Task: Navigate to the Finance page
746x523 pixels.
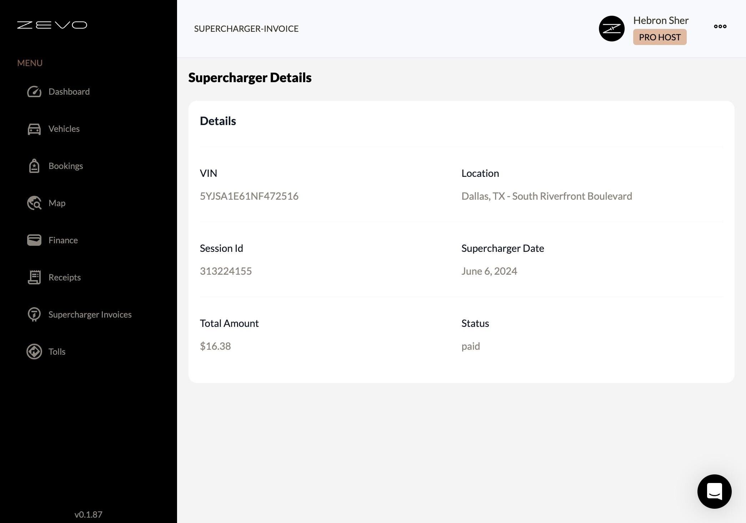Action: (x=63, y=240)
